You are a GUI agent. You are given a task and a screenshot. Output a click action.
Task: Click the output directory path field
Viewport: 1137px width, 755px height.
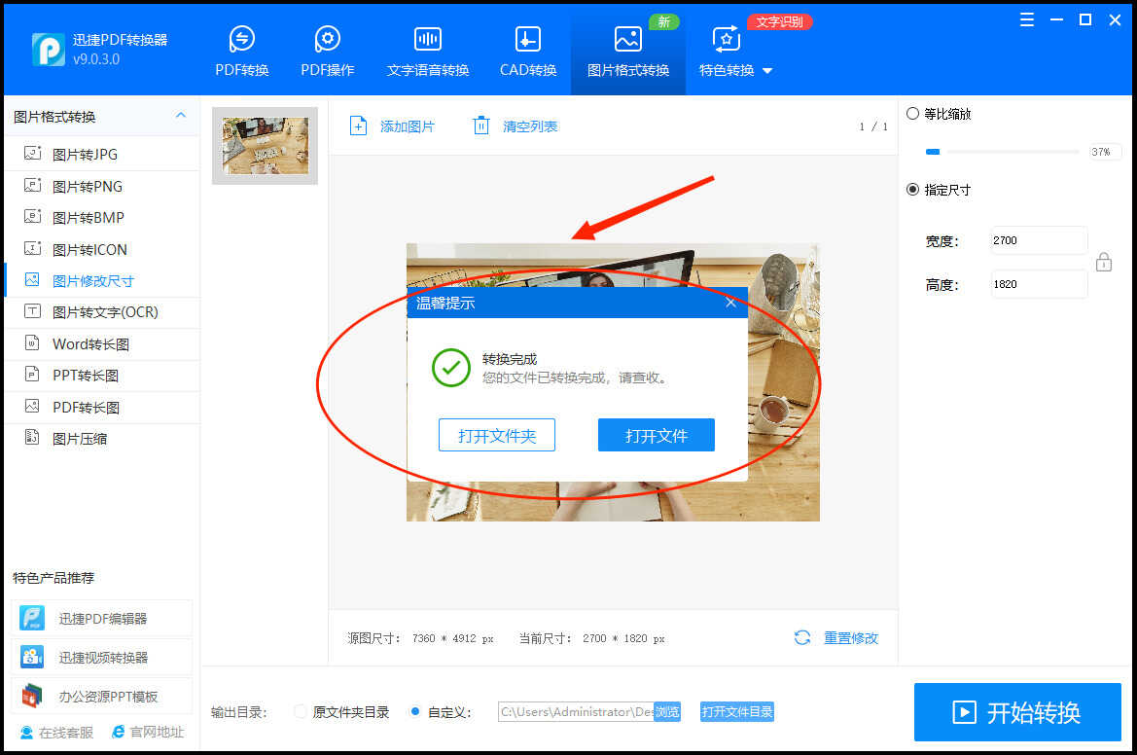(x=576, y=711)
